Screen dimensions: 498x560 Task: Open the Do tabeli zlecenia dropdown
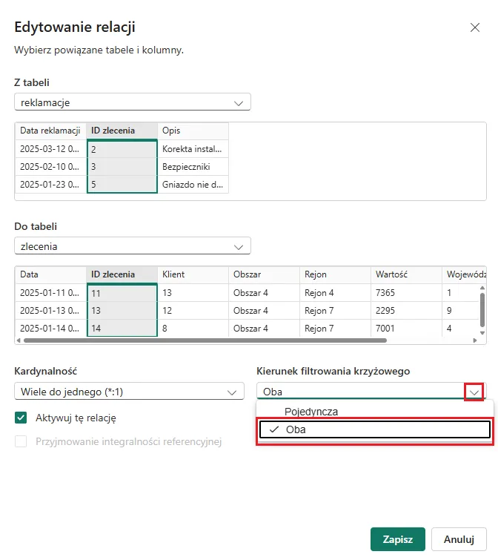[x=133, y=246]
